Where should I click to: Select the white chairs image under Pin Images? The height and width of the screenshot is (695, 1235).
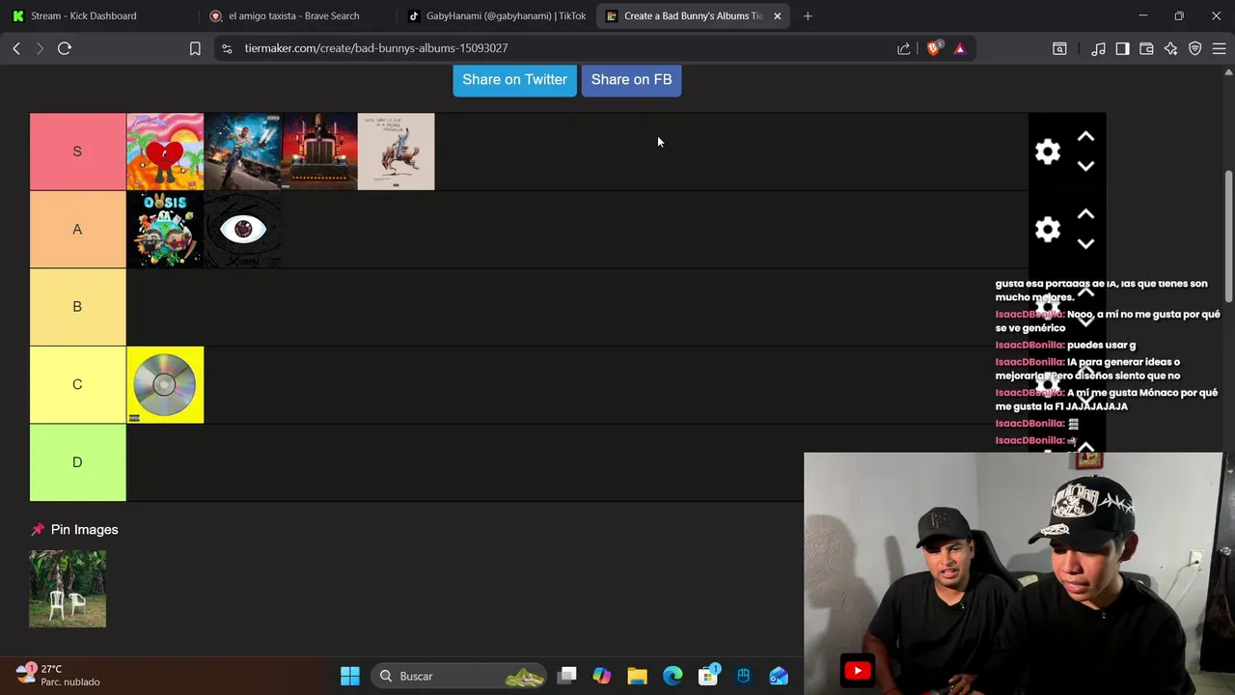point(68,589)
